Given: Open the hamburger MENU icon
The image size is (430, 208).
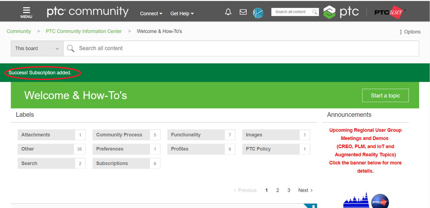Looking at the screenshot, I should (26, 12).
